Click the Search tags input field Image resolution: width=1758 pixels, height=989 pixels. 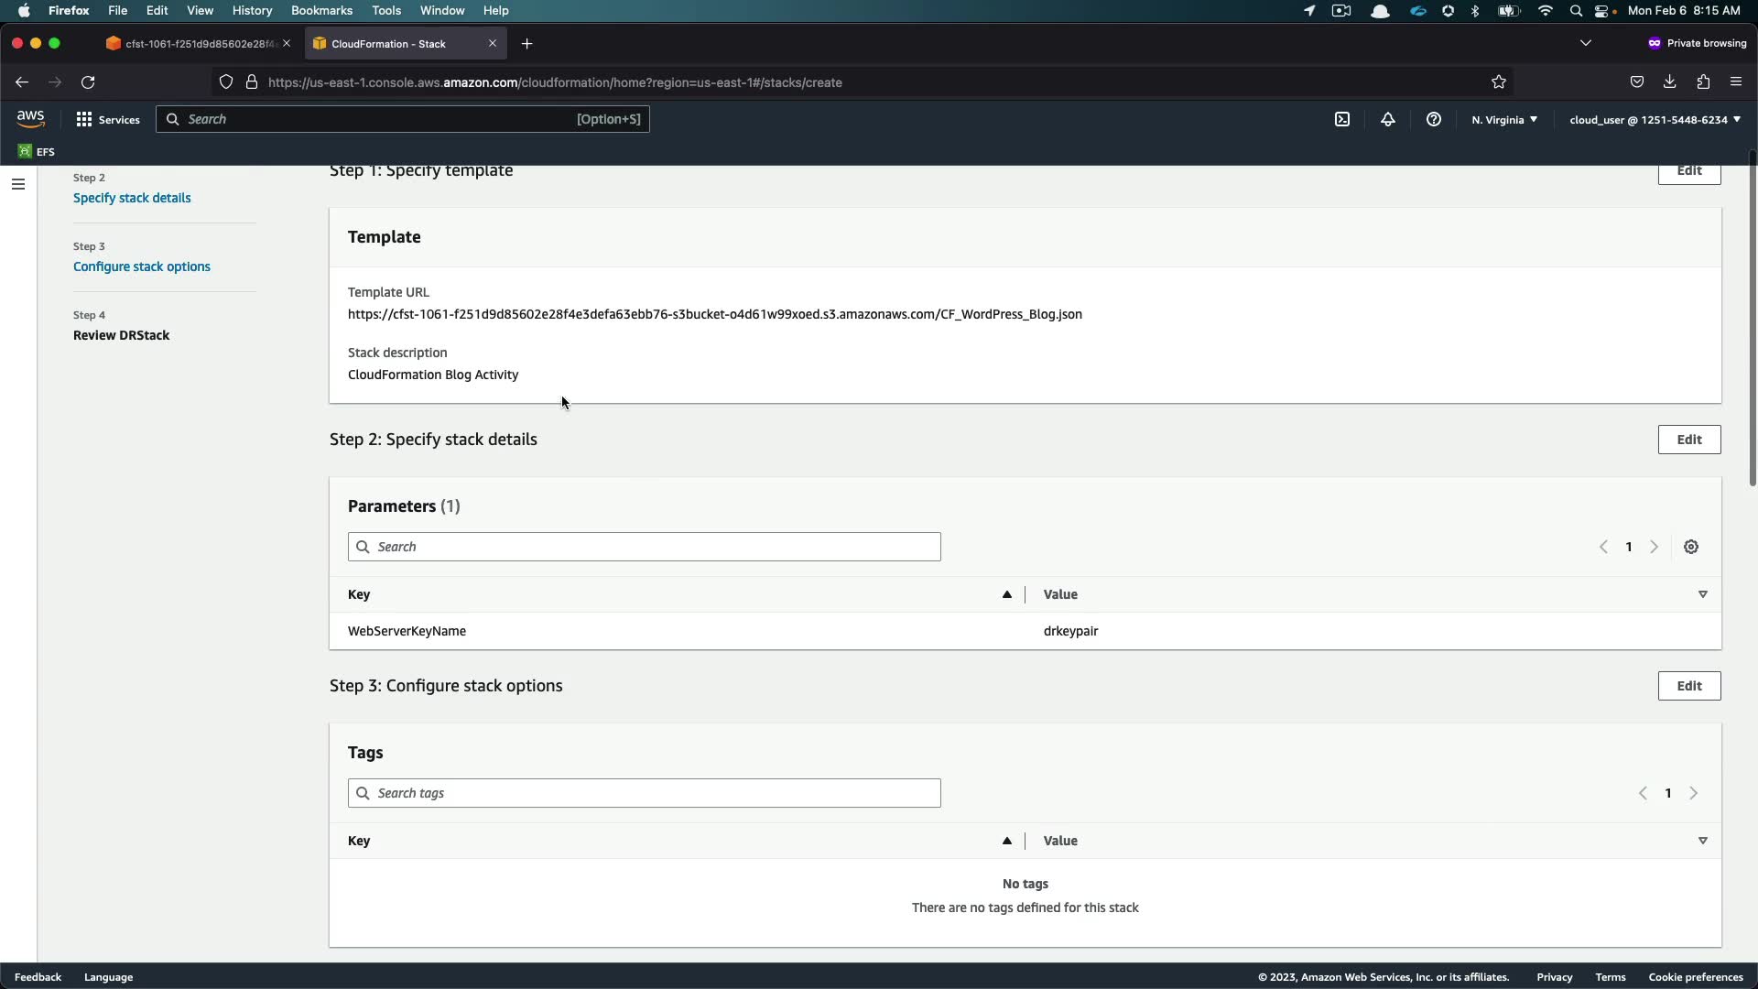pyautogui.click(x=644, y=793)
